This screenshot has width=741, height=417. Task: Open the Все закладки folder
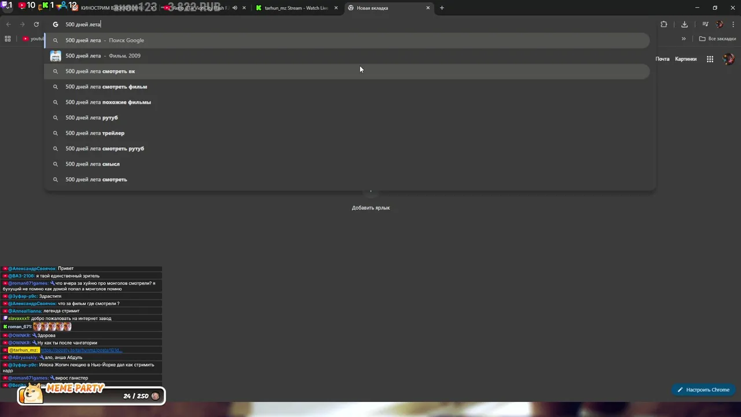pos(717,39)
